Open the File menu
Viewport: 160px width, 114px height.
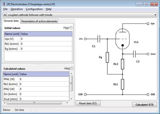5,9
